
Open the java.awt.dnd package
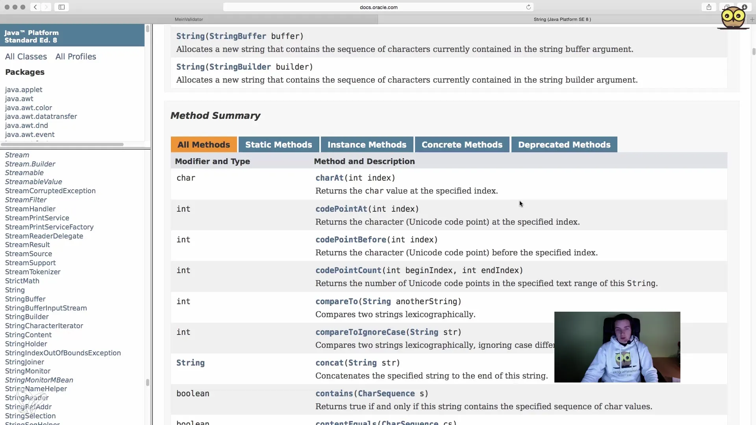click(x=26, y=126)
